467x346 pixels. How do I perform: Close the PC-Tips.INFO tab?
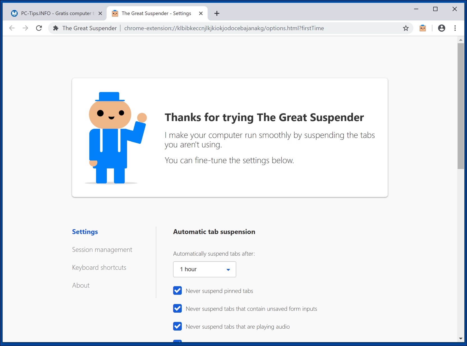(x=100, y=13)
